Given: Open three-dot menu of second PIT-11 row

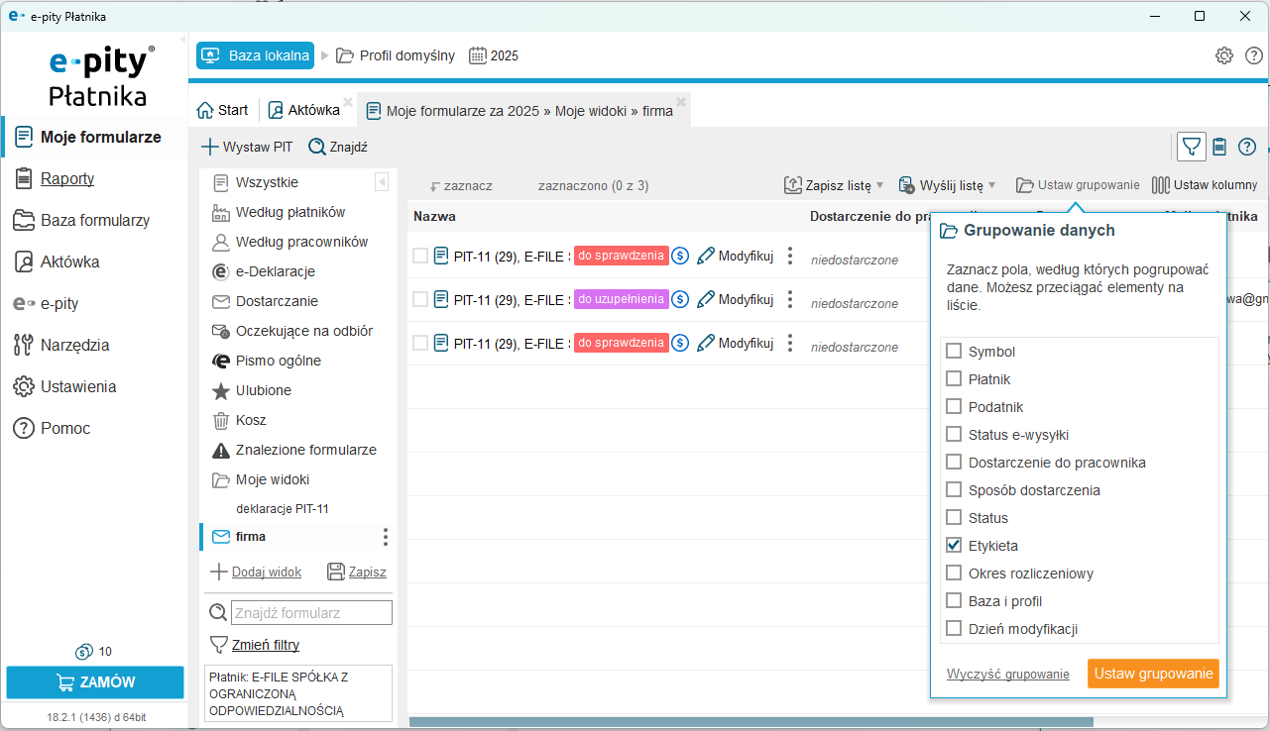Looking at the screenshot, I should point(790,299).
